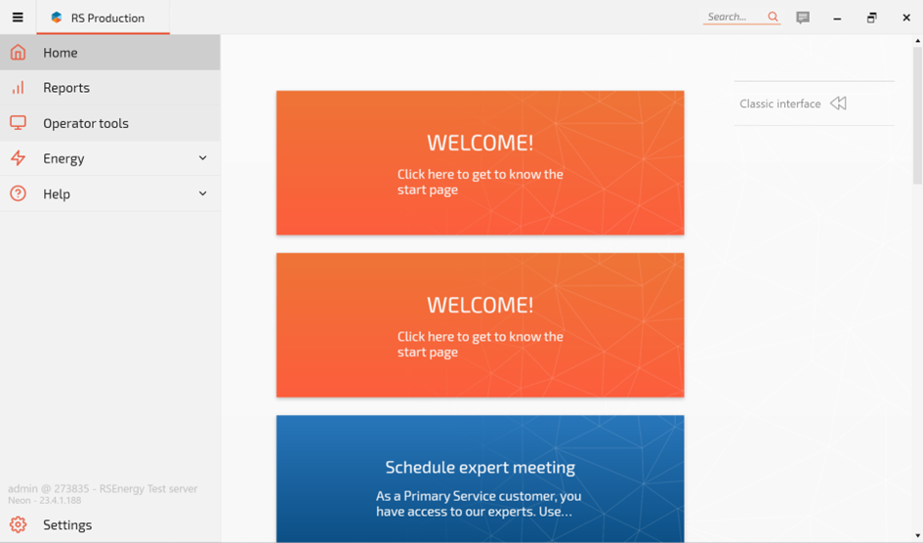Open the chat message icon in title bar
Screen dimensions: 923x543
pyautogui.click(x=803, y=18)
